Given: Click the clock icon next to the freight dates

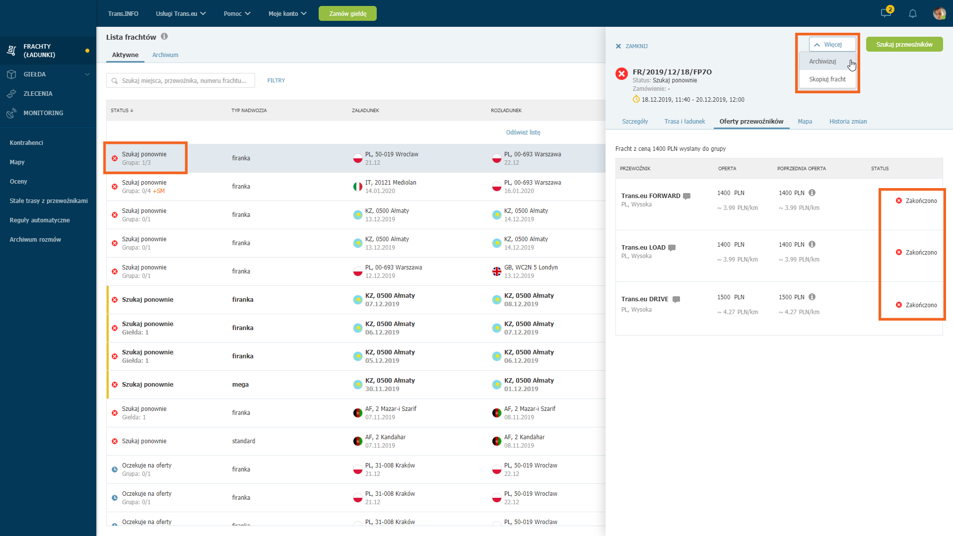Looking at the screenshot, I should pos(636,99).
